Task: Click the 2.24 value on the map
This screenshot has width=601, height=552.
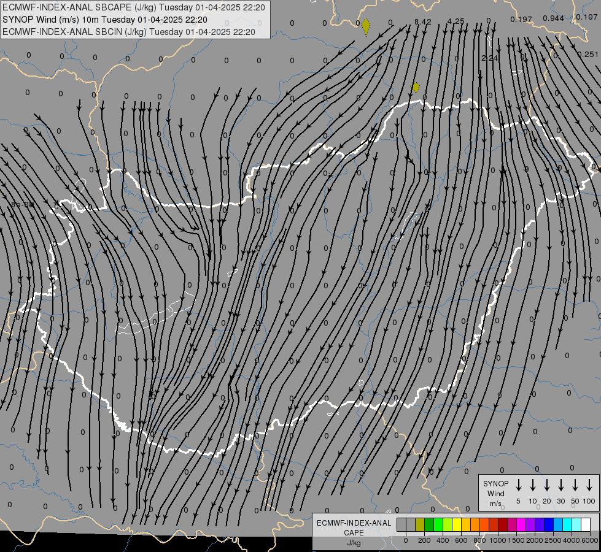Action: coord(489,58)
